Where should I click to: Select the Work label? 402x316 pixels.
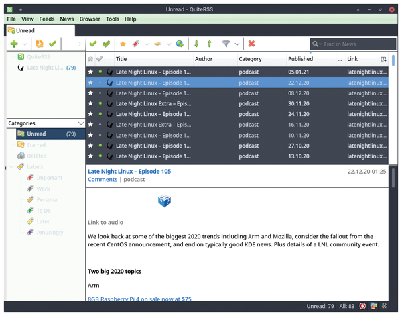(38, 189)
